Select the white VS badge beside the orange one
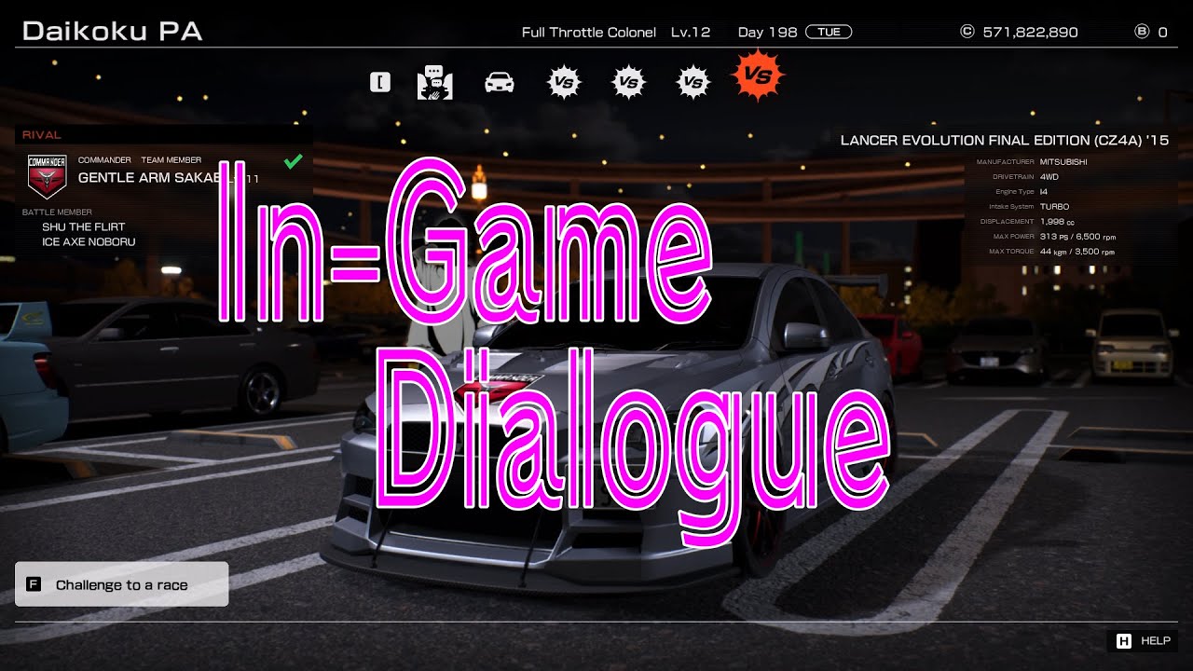The width and height of the screenshot is (1193, 671). 692,82
